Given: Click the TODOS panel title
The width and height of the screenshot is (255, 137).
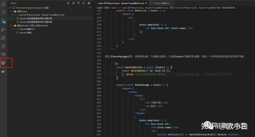Looking at the screenshot, I should coord(13,3).
